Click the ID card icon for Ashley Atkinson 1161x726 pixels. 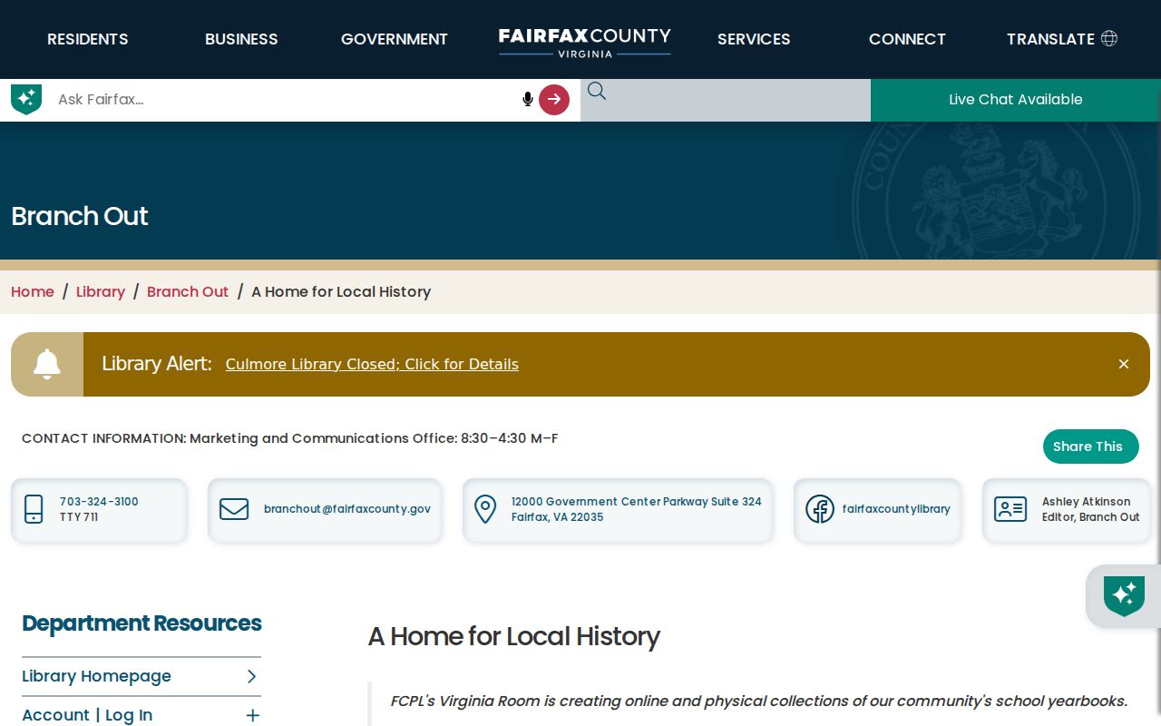click(x=1010, y=509)
